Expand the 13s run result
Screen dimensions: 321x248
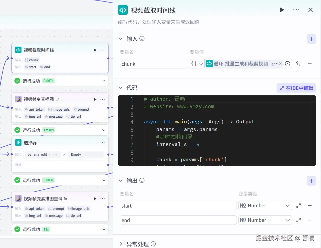pos(104,229)
